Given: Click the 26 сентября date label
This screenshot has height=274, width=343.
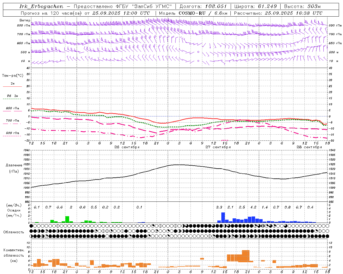Looking at the screenshot, I should click(x=127, y=147).
